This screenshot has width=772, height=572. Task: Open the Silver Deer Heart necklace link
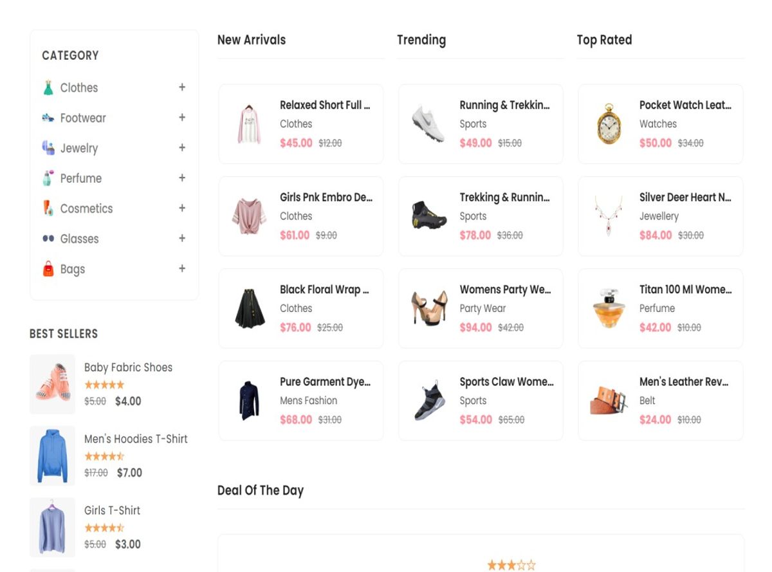click(x=685, y=198)
